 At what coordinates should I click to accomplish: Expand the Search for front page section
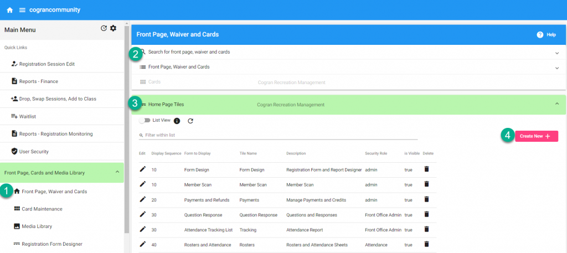tap(556, 53)
